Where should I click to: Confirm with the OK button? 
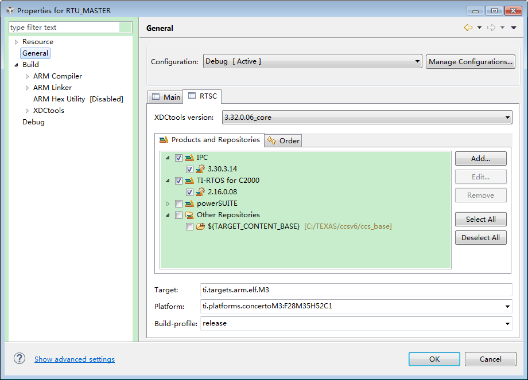pyautogui.click(x=434, y=359)
